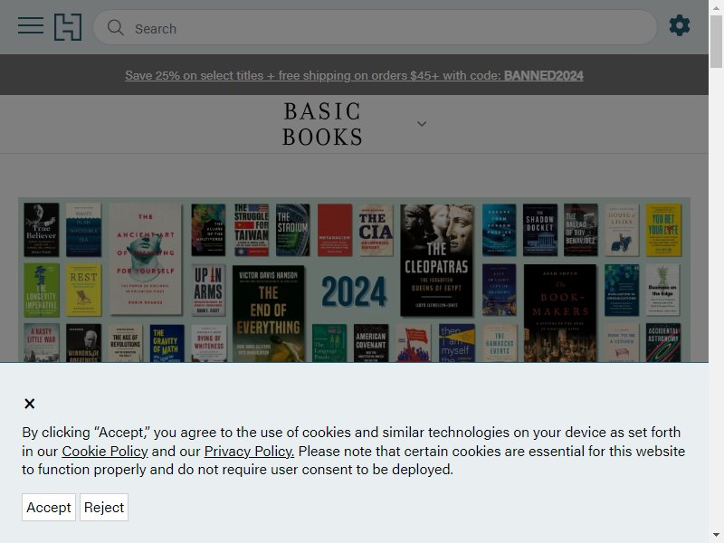Select The Gravity of Math cover
The image size is (724, 543).
pyautogui.click(x=167, y=343)
